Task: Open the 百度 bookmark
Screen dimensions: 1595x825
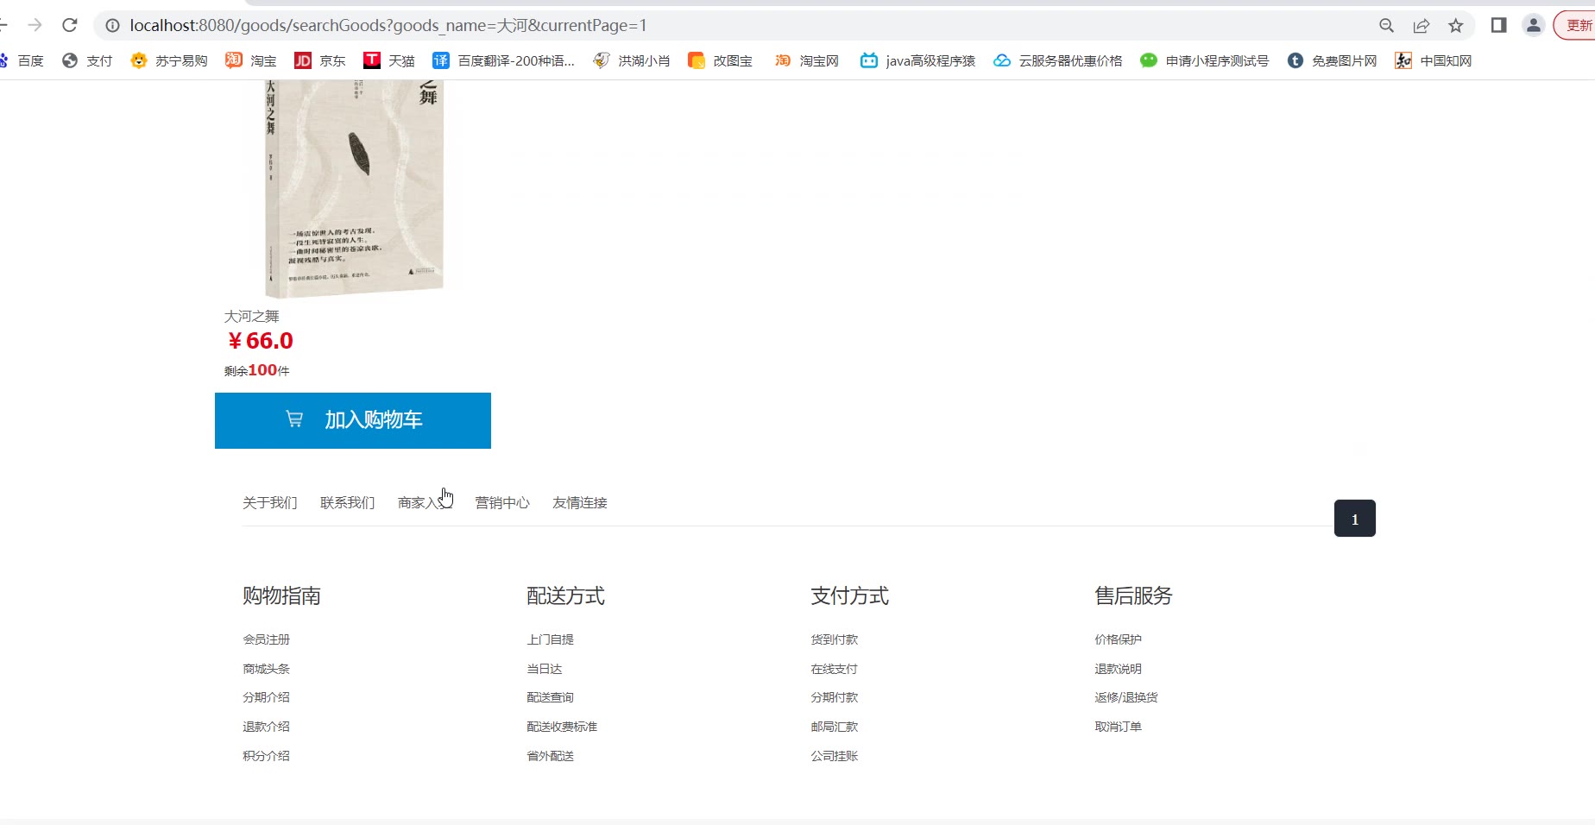Action: pyautogui.click(x=22, y=60)
